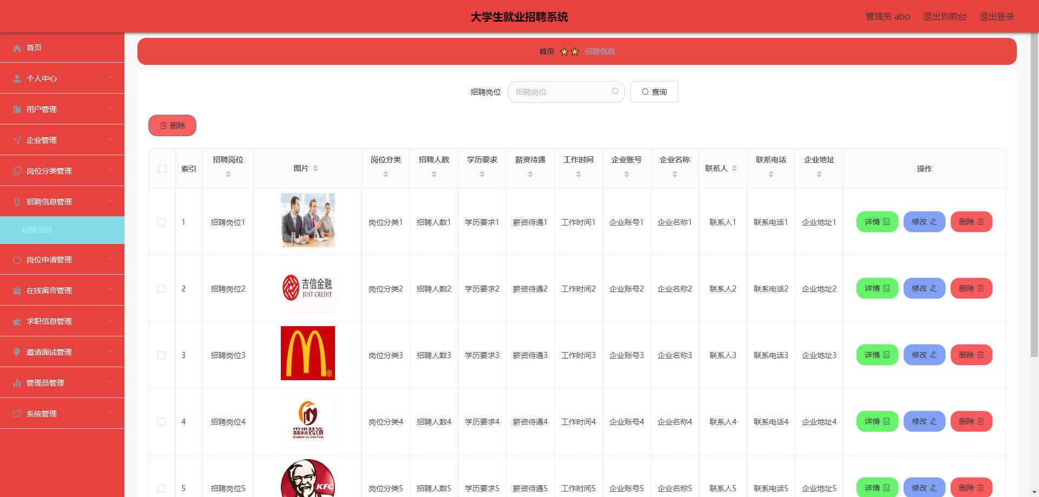Image resolution: width=1039 pixels, height=497 pixels.
Task: Click the page vertical scrollbar
Action: 1034,195
